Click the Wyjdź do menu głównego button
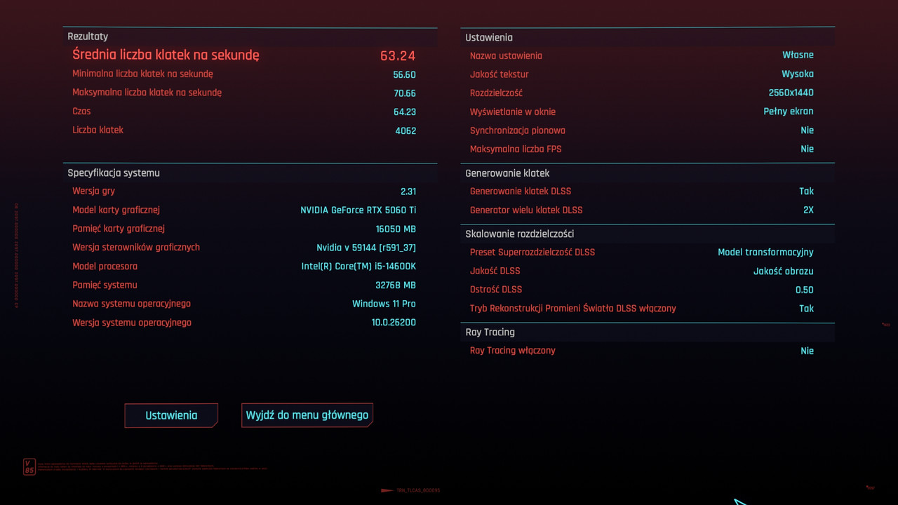 coord(307,415)
